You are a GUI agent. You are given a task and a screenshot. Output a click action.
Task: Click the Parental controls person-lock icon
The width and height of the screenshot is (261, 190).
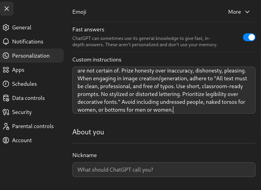[6, 126]
